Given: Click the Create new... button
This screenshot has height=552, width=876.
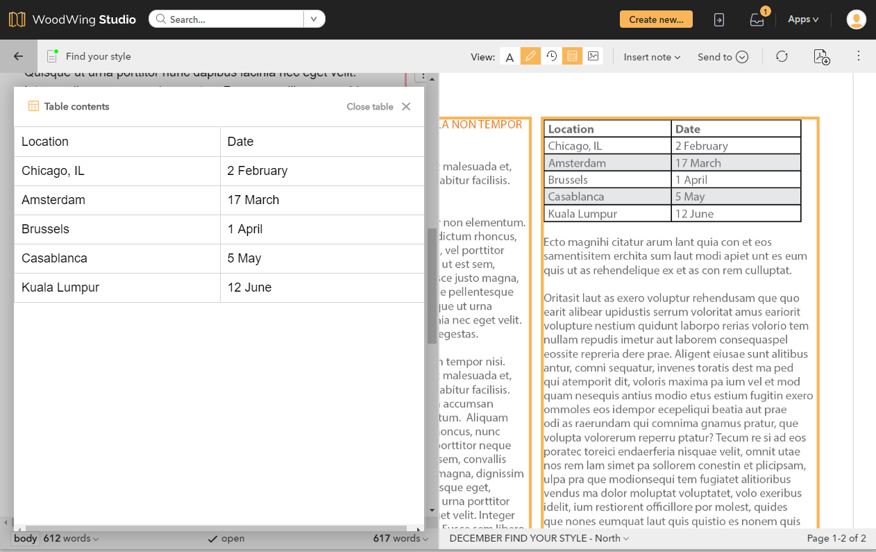Looking at the screenshot, I should click(656, 19).
